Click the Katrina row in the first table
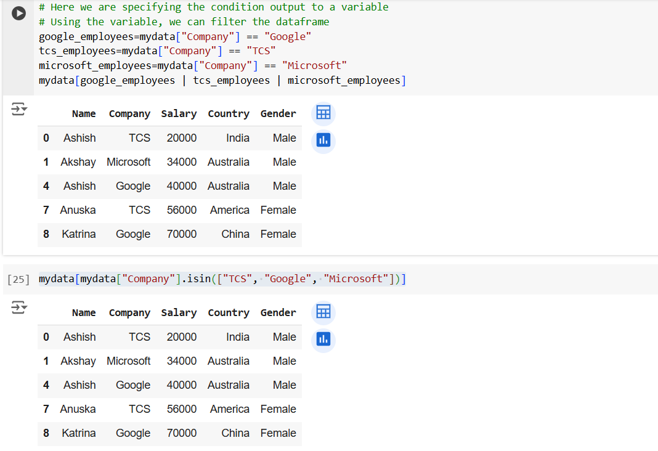This screenshot has width=658, height=451. [x=79, y=234]
